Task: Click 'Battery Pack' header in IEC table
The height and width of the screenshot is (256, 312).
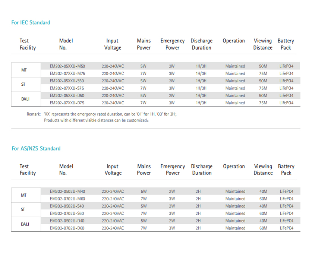Action: click(x=286, y=44)
